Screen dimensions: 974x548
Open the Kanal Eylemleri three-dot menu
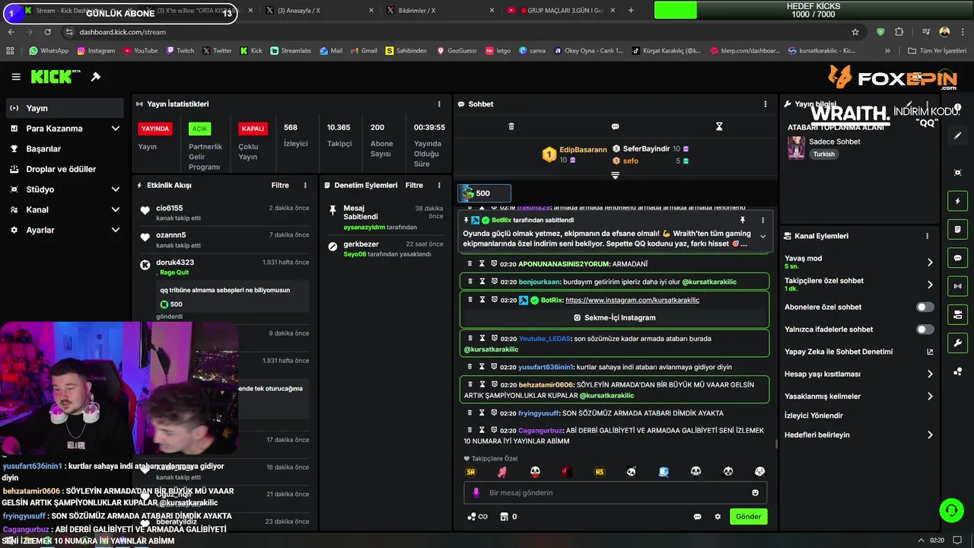(927, 236)
